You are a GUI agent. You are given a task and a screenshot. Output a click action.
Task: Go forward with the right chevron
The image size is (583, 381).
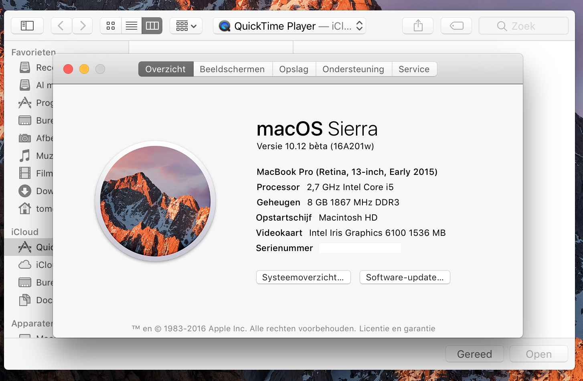[x=83, y=26]
